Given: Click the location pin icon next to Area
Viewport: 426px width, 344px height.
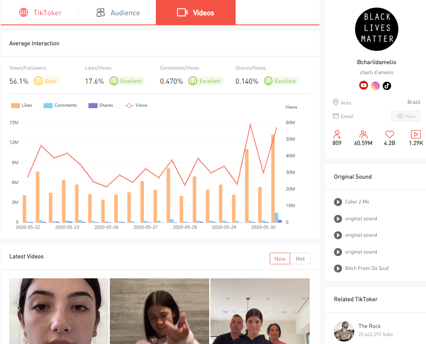Looking at the screenshot, I should [x=336, y=103].
